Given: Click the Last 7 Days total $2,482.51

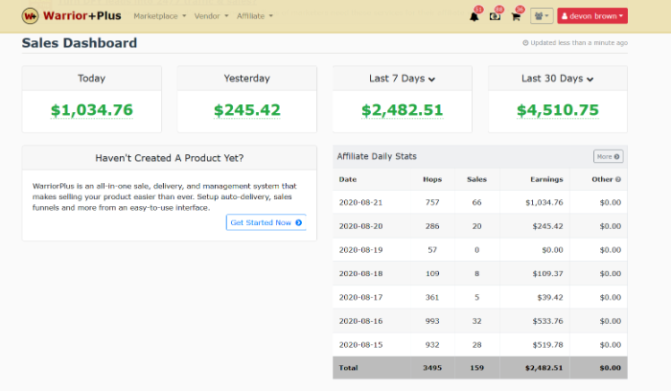Looking at the screenshot, I should coord(403,110).
